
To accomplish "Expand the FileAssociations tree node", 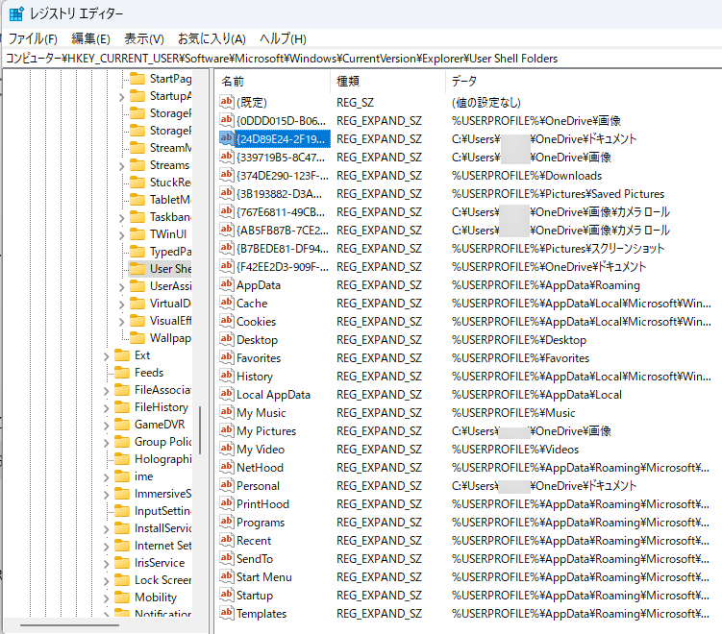I will (107, 390).
